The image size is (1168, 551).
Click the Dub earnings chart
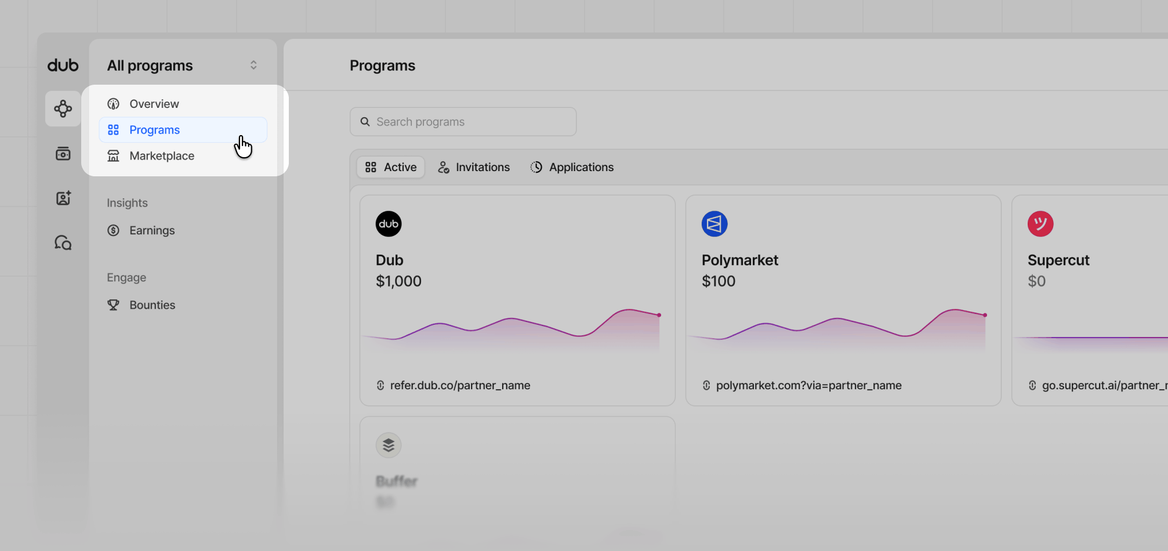pos(511,329)
